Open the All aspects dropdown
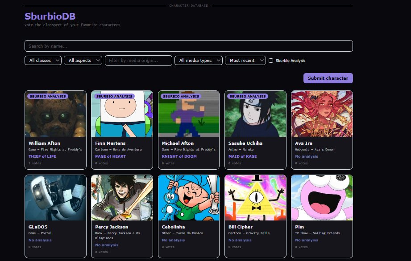Viewport: 411px width, 261px height. click(x=83, y=61)
